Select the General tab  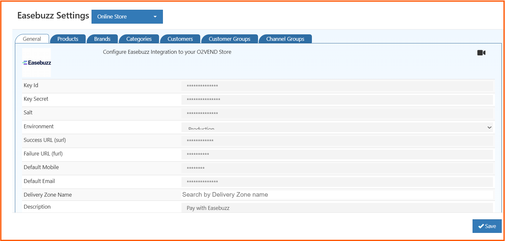point(32,39)
